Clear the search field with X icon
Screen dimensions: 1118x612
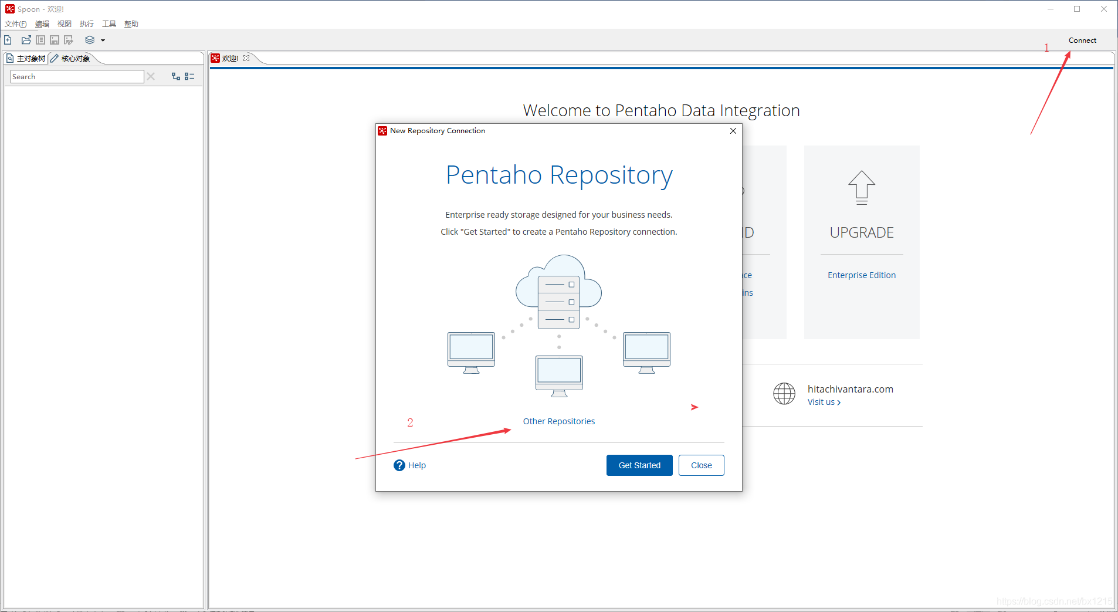151,76
